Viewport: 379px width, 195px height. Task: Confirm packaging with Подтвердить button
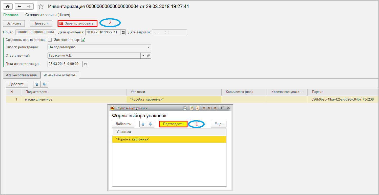173,124
